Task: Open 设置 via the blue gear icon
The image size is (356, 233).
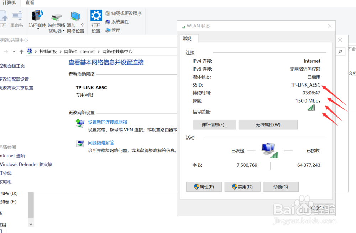Action: (96, 16)
